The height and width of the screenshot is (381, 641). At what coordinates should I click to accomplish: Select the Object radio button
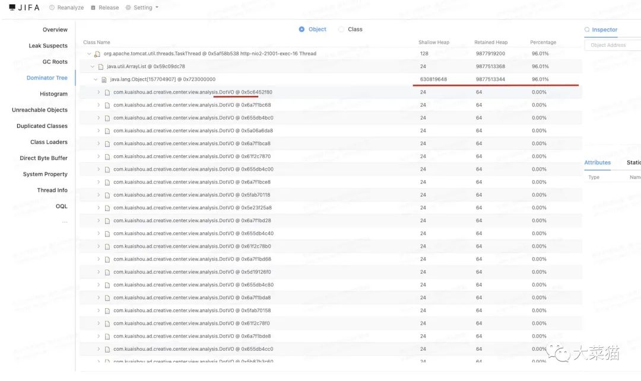302,30
